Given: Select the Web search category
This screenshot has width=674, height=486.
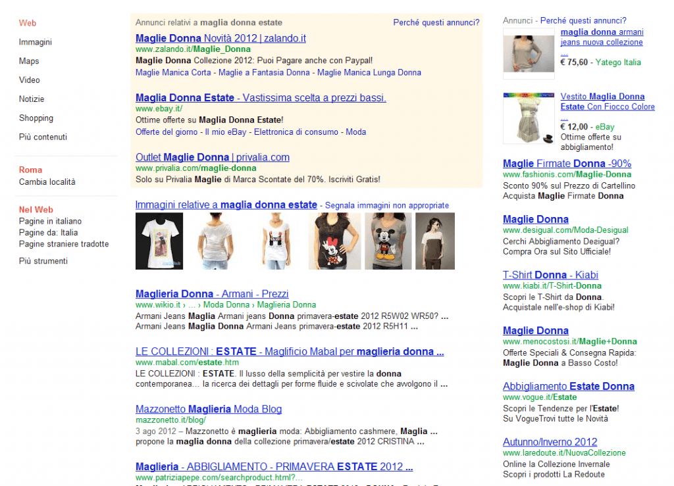Looking at the screenshot, I should [x=28, y=23].
